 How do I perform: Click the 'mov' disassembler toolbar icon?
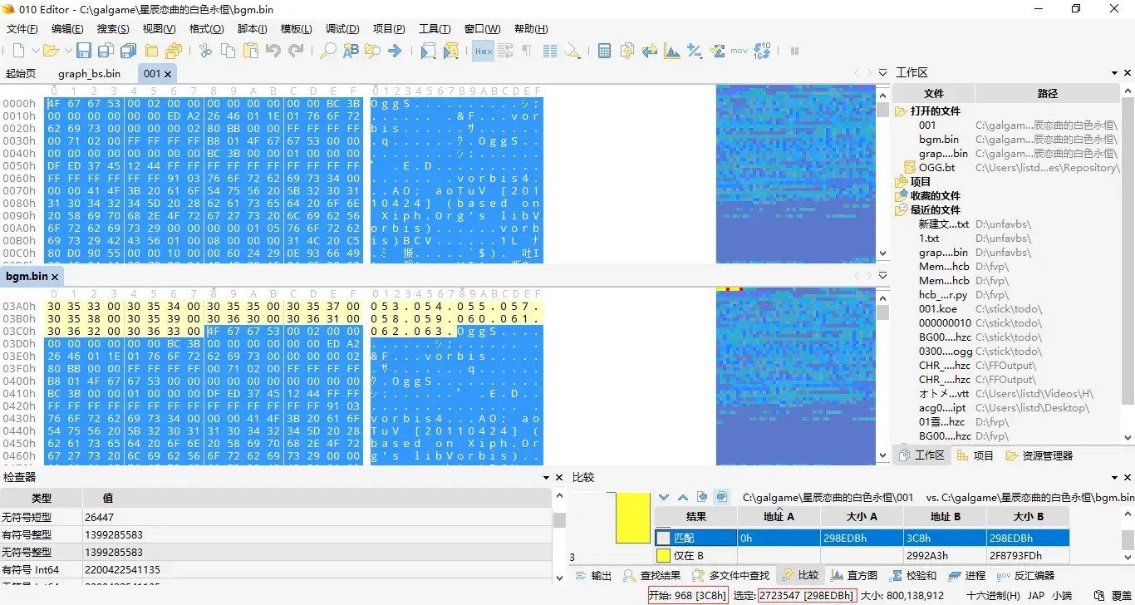click(739, 51)
